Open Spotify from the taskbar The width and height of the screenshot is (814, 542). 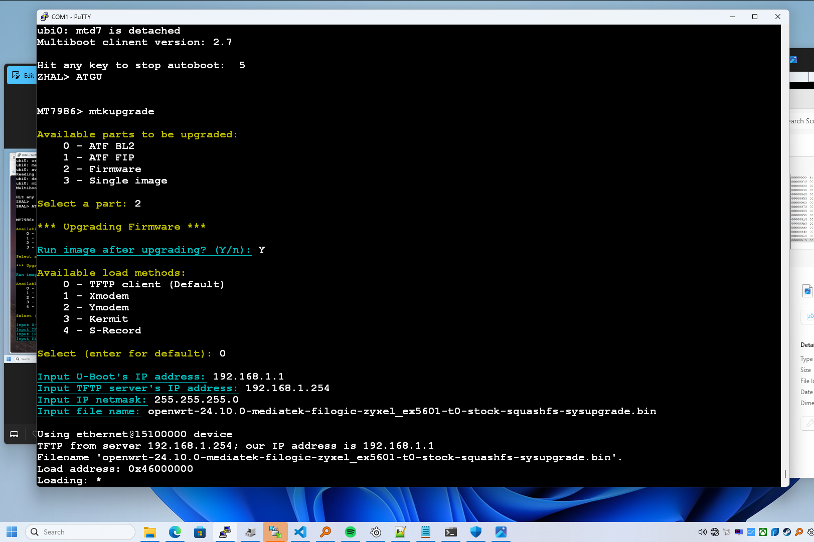point(350,532)
